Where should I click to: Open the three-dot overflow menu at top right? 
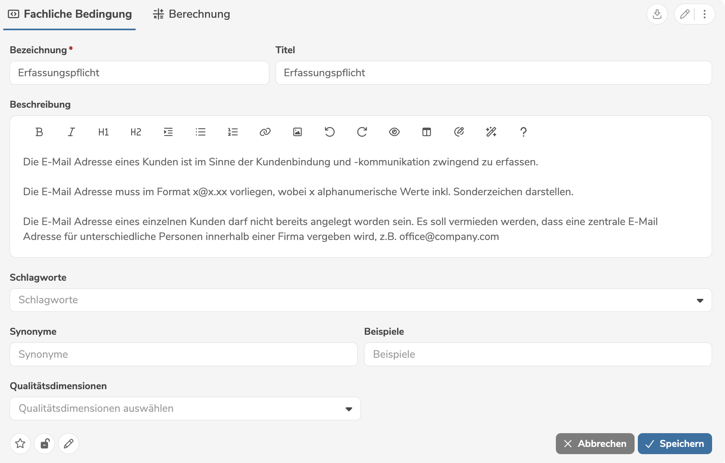(705, 14)
